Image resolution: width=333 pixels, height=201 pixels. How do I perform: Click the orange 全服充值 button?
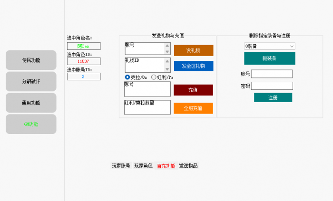[x=193, y=108]
